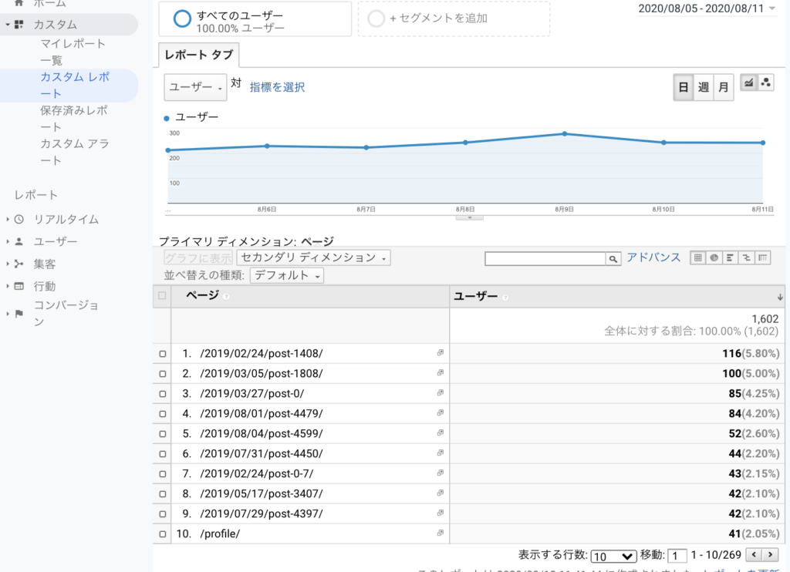Viewport: 790px width, 572px height.
Task: Select the pie chart percentage view icon
Action: [x=714, y=258]
